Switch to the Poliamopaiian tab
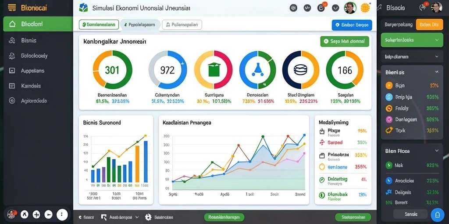Image resolution: width=449 pixels, height=224 pixels. pyautogui.click(x=182, y=25)
